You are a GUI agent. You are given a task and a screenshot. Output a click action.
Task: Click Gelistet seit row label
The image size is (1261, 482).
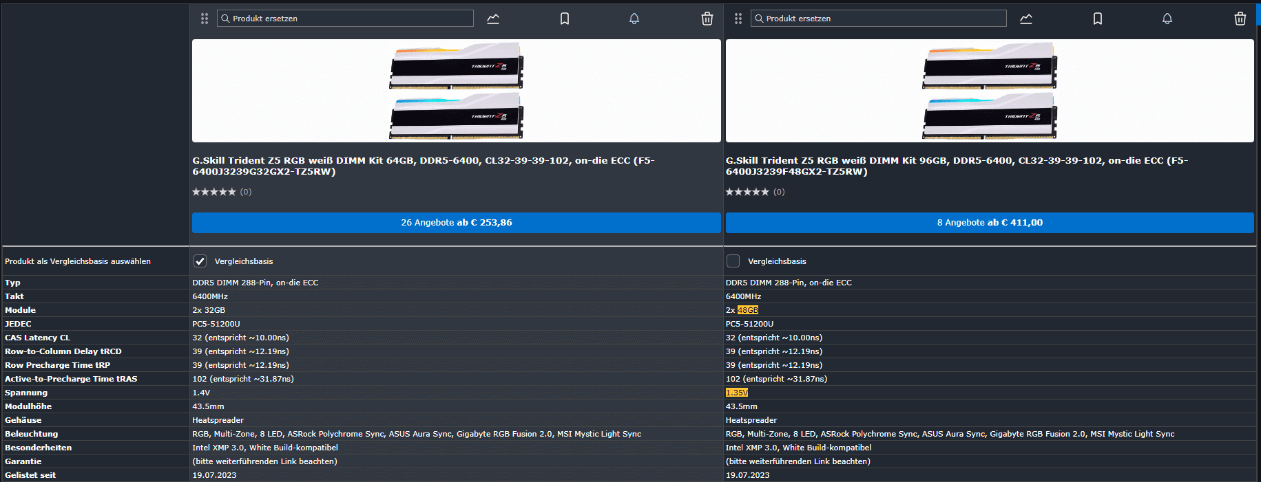[30, 475]
